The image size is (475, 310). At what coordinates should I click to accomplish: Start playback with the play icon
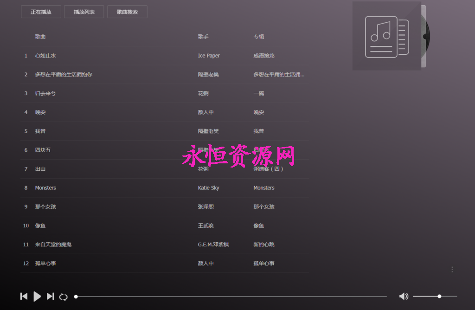tap(37, 296)
